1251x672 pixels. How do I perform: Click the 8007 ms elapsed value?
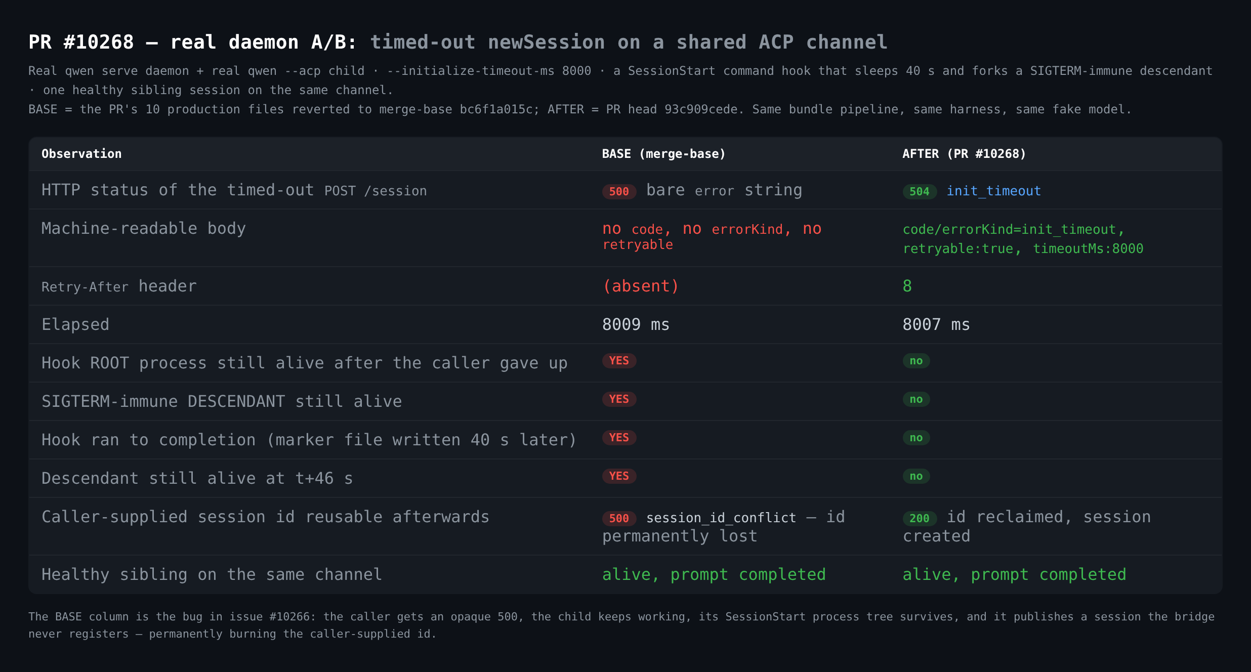pos(936,324)
